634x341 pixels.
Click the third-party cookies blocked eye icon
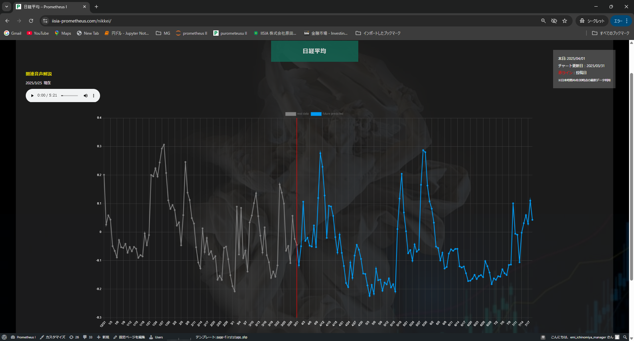554,21
